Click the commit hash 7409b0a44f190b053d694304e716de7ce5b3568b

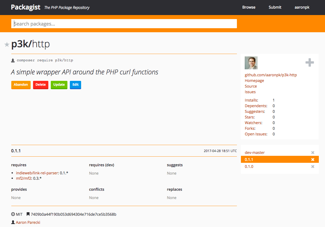tap(74, 214)
